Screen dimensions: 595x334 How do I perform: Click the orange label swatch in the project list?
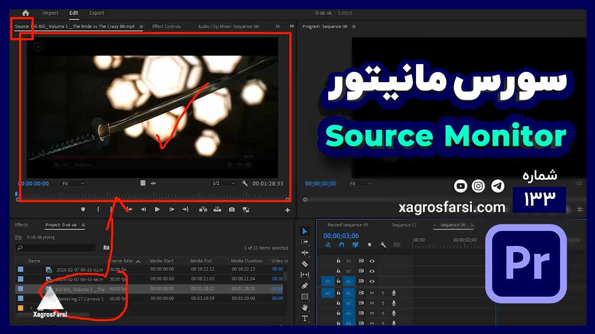tap(20, 308)
